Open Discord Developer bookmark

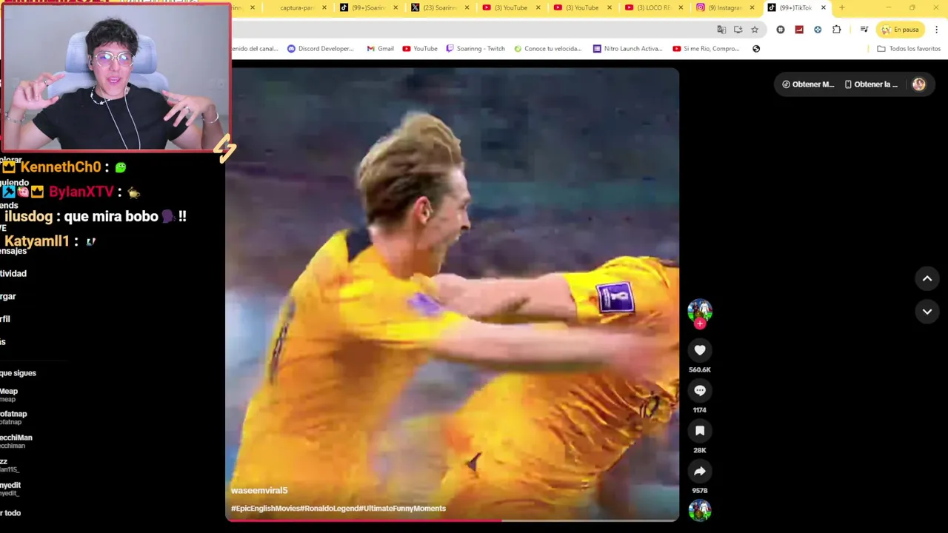coord(320,49)
